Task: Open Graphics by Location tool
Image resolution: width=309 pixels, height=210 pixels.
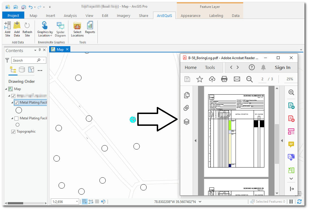Action: click(x=45, y=29)
